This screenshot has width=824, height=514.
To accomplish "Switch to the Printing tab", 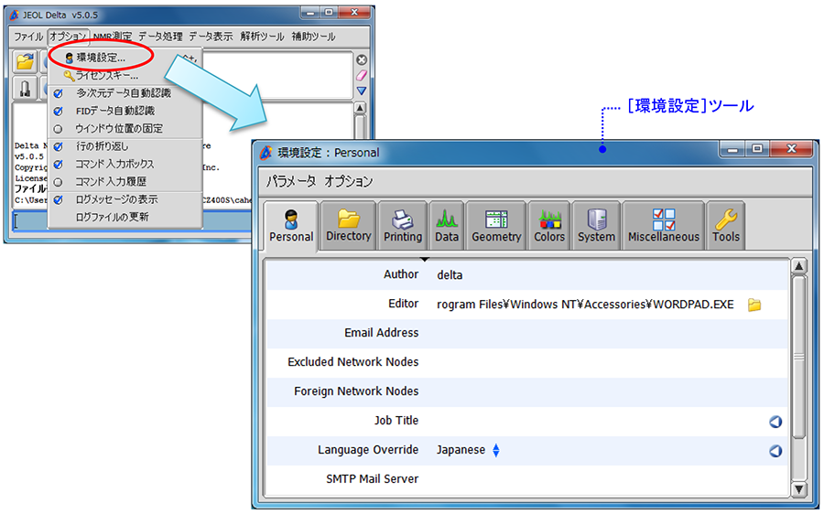I will (403, 225).
